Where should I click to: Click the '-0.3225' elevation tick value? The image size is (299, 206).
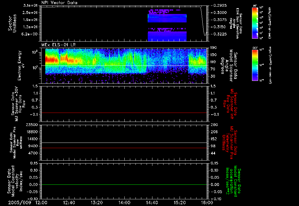(x=219, y=34)
